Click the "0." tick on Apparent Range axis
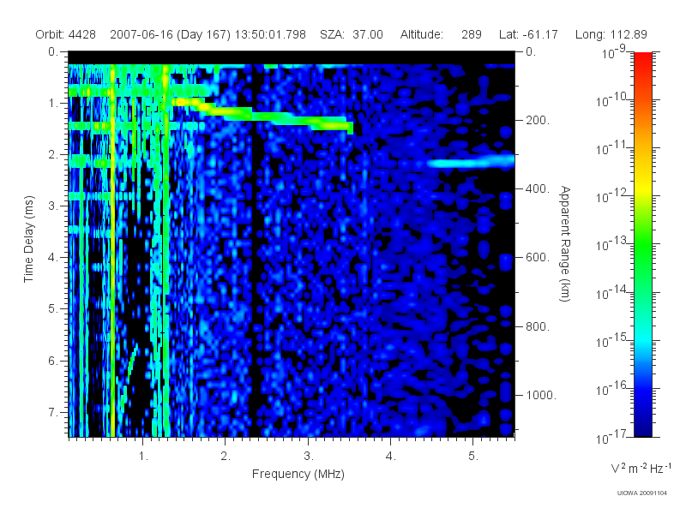The height and width of the screenshot is (514, 686). coord(531,51)
